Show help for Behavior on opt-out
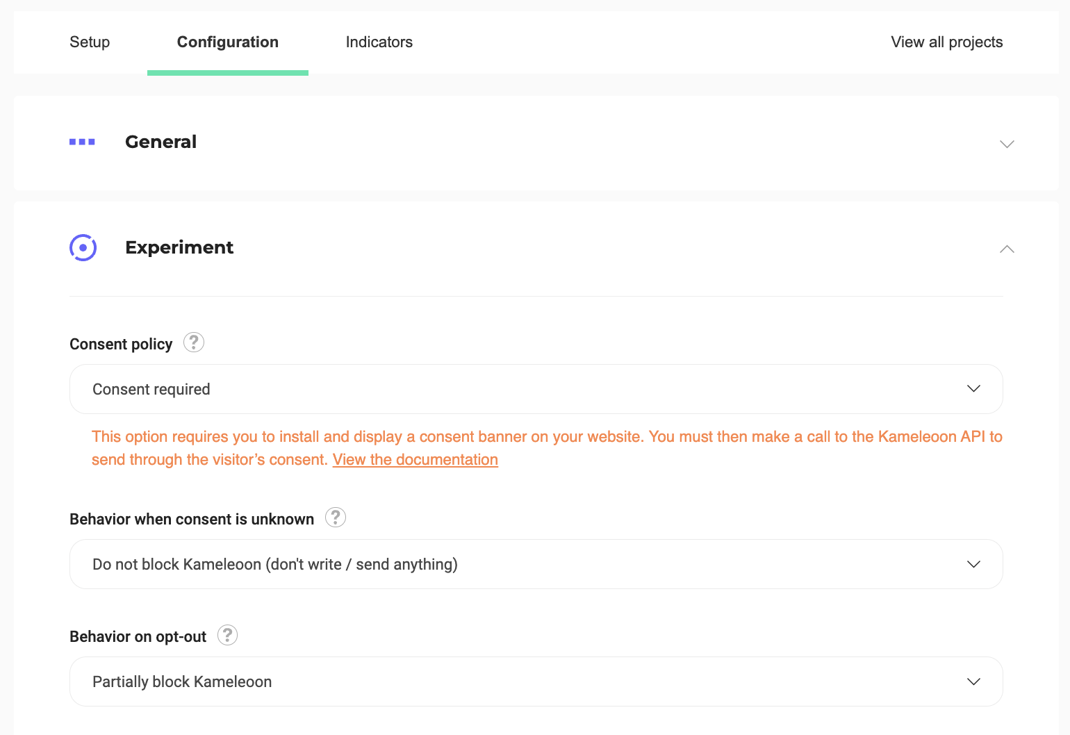1070x735 pixels. pos(227,635)
